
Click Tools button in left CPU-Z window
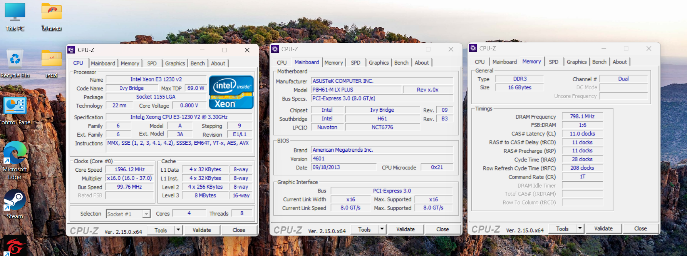(x=161, y=230)
